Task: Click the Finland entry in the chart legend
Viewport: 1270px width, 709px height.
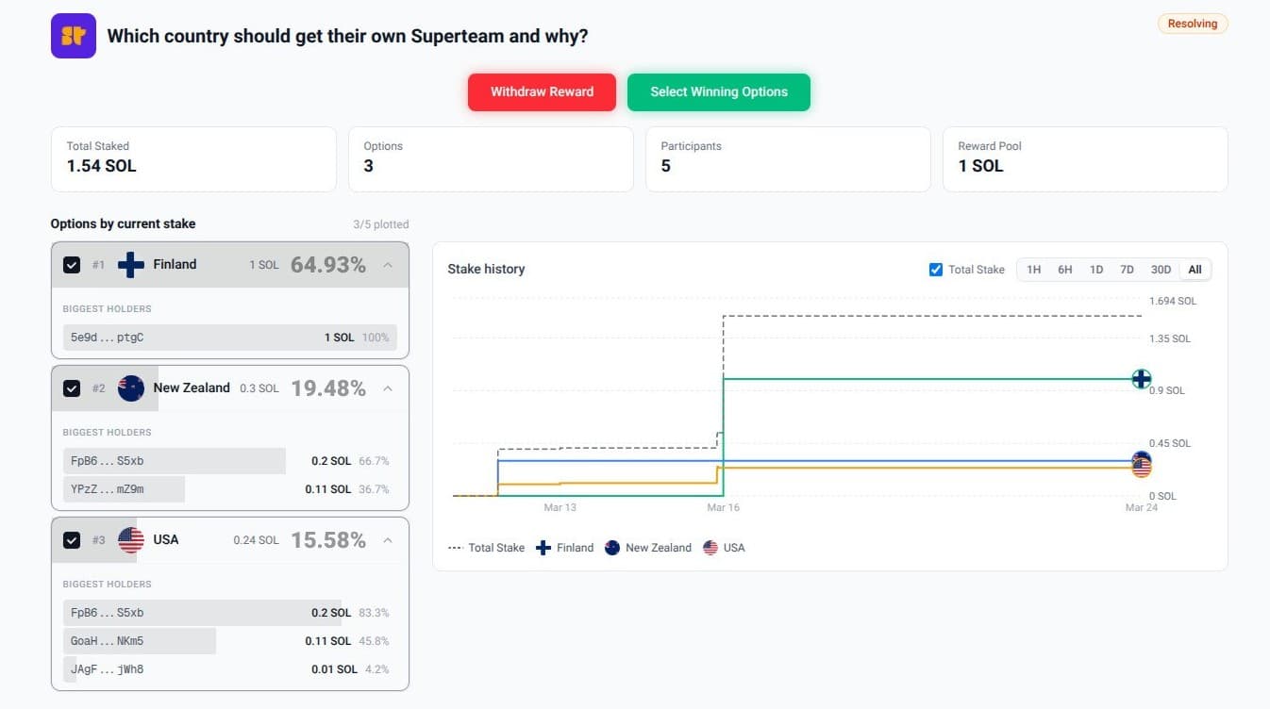Action: (x=564, y=548)
